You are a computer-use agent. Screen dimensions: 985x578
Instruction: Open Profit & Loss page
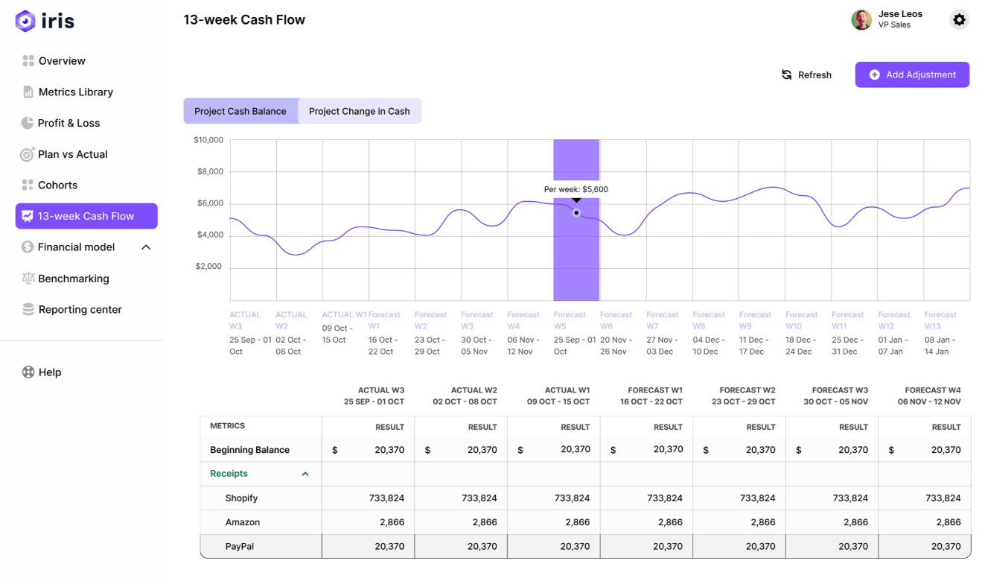[68, 123]
